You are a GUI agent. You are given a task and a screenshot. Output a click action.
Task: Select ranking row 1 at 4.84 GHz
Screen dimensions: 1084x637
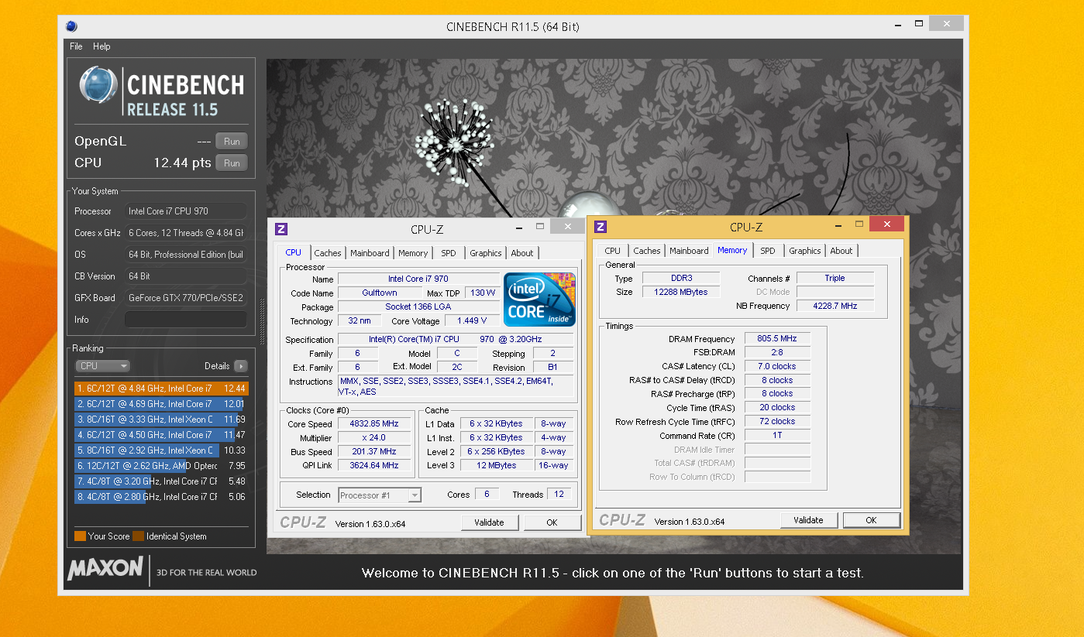pyautogui.click(x=161, y=389)
